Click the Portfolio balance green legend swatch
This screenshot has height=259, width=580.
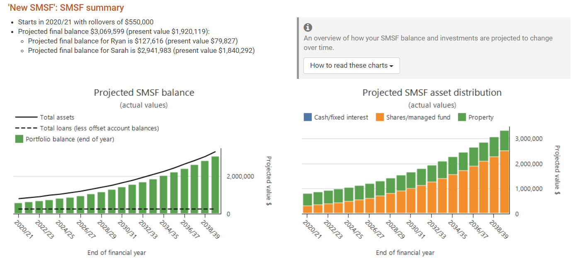[x=19, y=139]
